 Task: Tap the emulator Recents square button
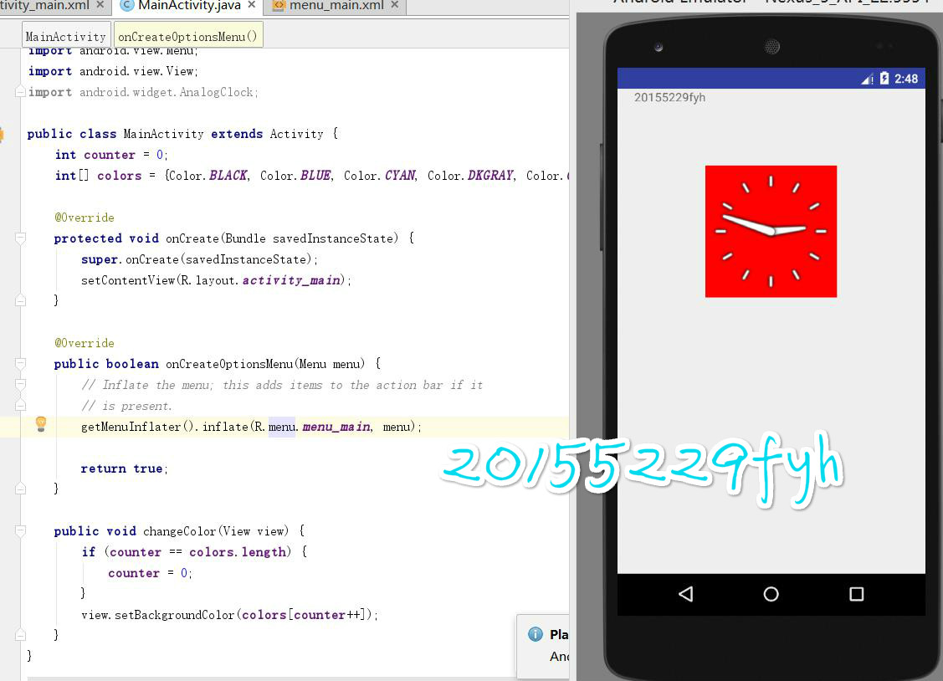coord(857,594)
